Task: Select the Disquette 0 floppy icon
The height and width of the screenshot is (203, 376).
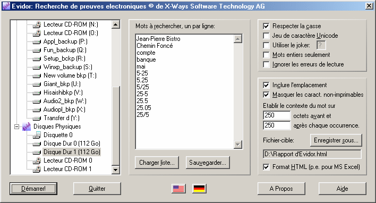Action: click(37, 135)
